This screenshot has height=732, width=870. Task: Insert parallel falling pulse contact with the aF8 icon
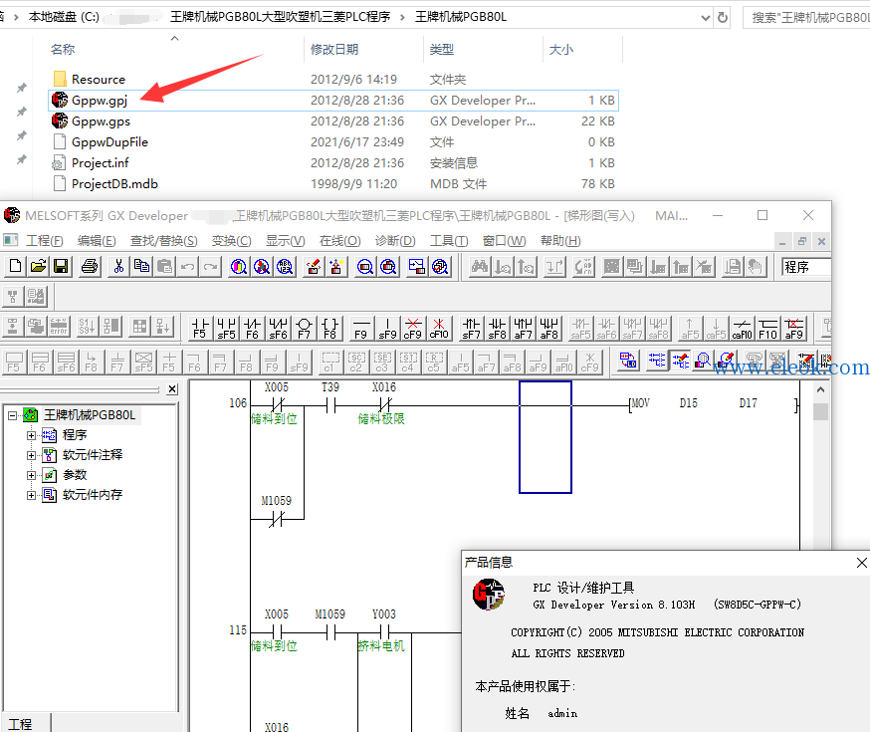[548, 328]
